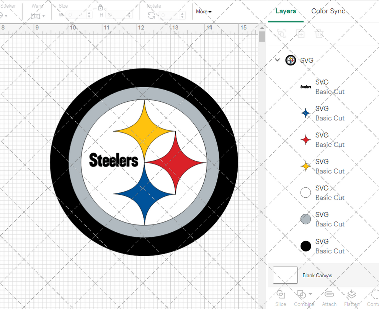379x309 pixels.
Task: Click the Layers tab
Action: [x=286, y=11]
